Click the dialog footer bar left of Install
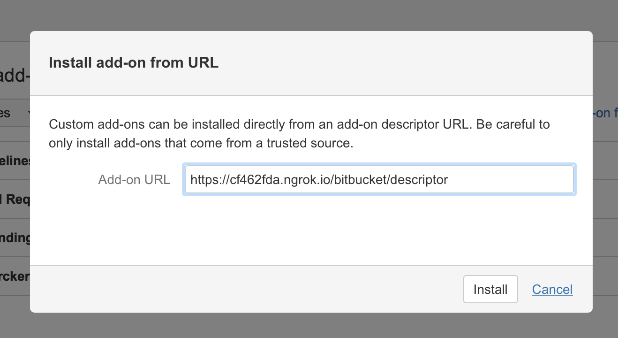Viewport: 618px width, 338px height. click(x=234, y=289)
